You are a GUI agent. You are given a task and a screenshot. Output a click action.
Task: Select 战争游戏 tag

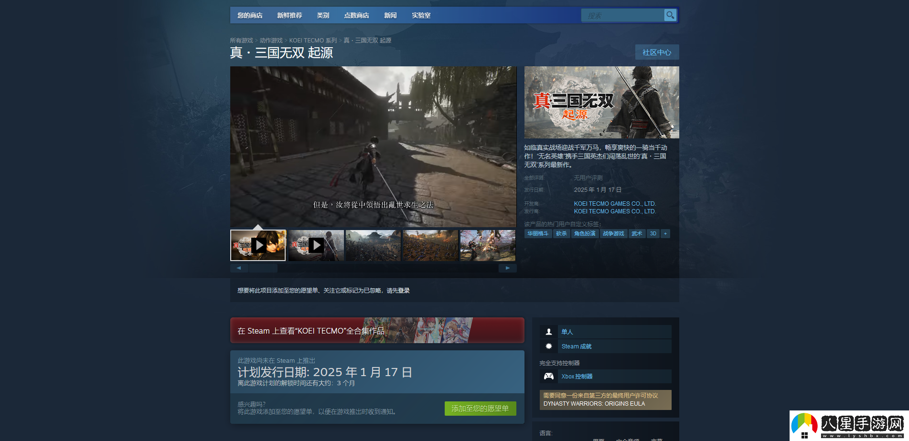613,233
